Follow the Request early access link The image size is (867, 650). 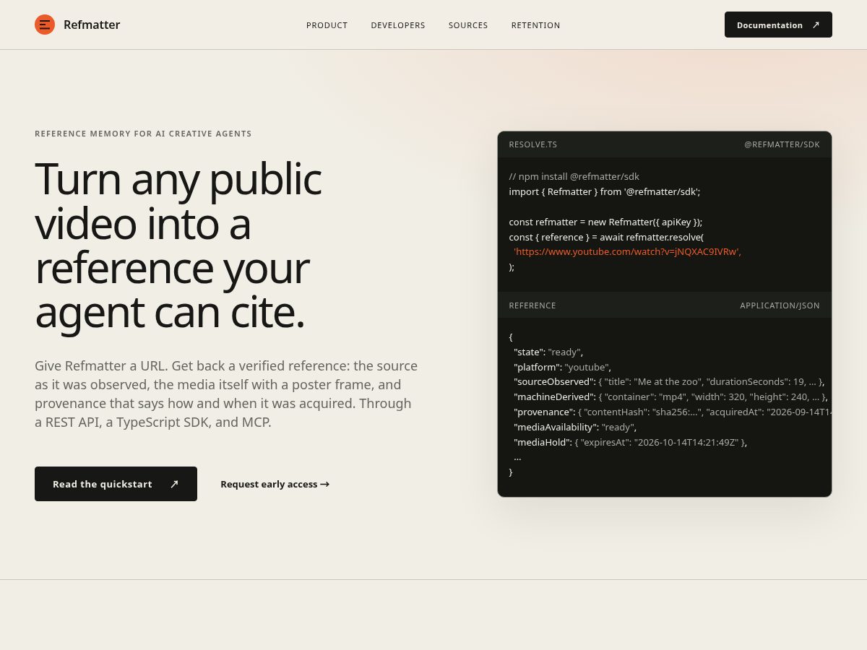tap(275, 484)
